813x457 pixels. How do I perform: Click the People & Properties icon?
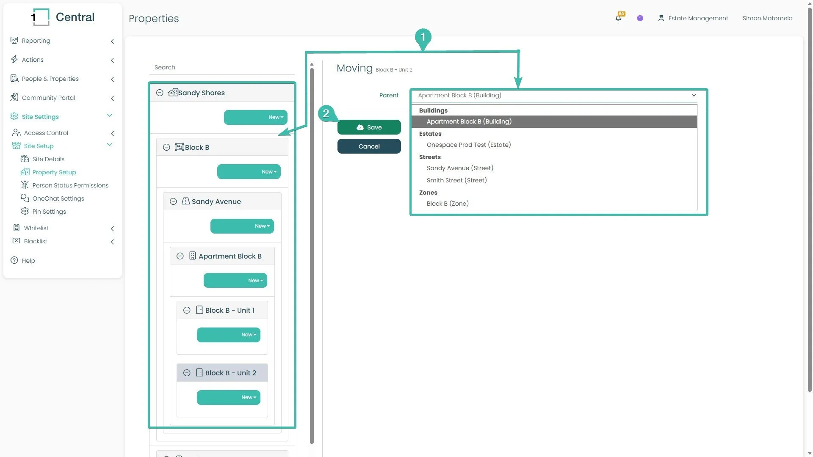click(14, 78)
